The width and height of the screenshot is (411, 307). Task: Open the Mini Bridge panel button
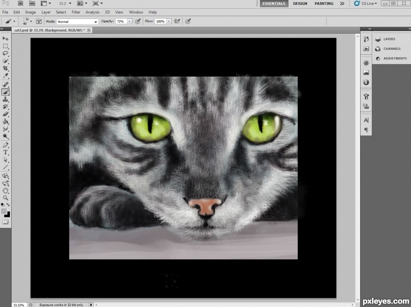[32, 3]
